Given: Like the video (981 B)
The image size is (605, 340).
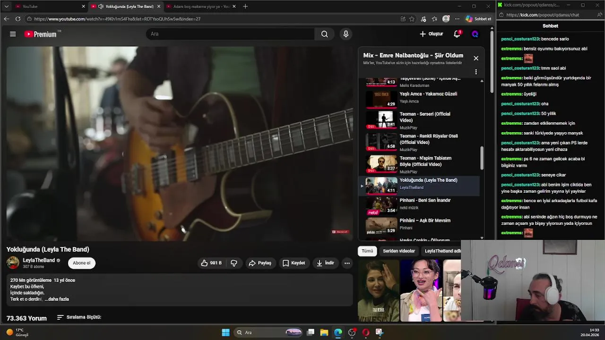Looking at the screenshot, I should [211, 263].
